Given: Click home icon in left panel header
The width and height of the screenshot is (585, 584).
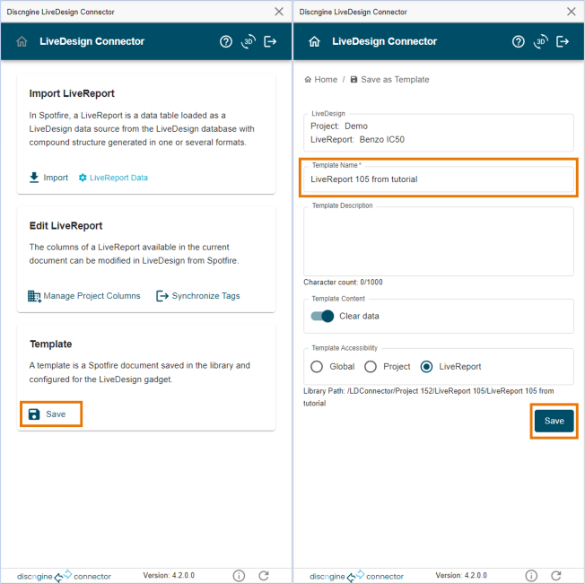Looking at the screenshot, I should click(x=22, y=41).
